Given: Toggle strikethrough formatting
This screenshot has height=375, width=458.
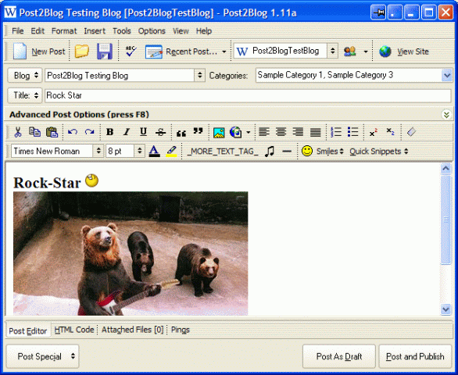Looking at the screenshot, I should (160, 132).
